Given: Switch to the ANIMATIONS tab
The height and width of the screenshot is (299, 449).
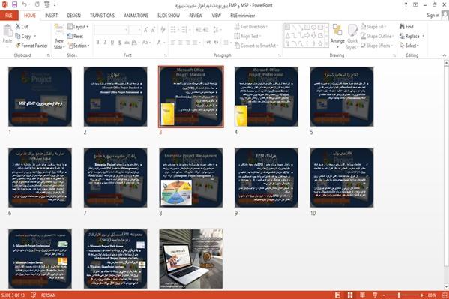Looking at the screenshot, I should [x=136, y=16].
